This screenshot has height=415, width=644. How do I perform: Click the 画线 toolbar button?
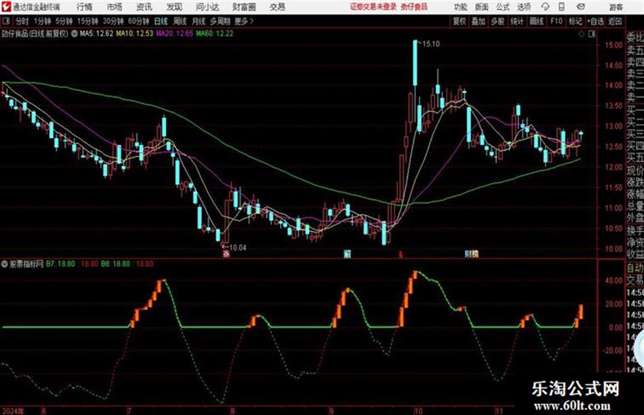point(536,21)
